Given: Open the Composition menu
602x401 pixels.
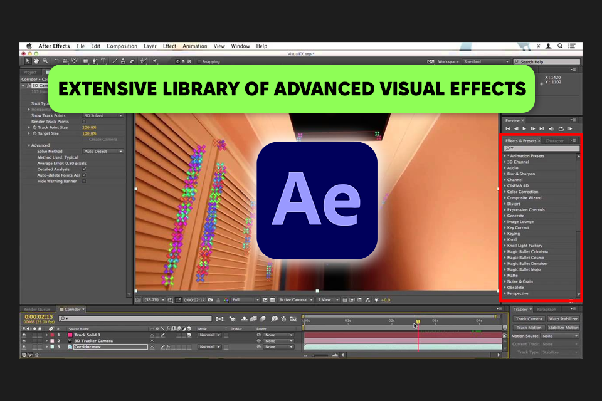Looking at the screenshot, I should 122,46.
